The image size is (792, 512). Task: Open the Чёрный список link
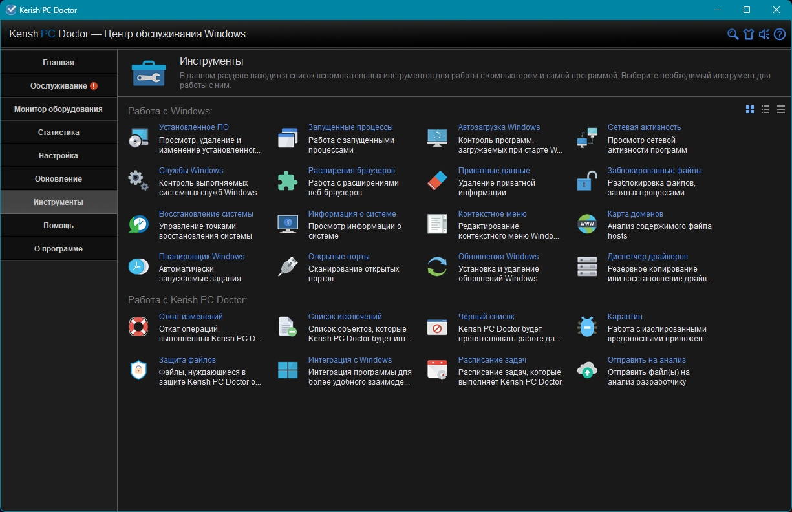click(x=486, y=317)
